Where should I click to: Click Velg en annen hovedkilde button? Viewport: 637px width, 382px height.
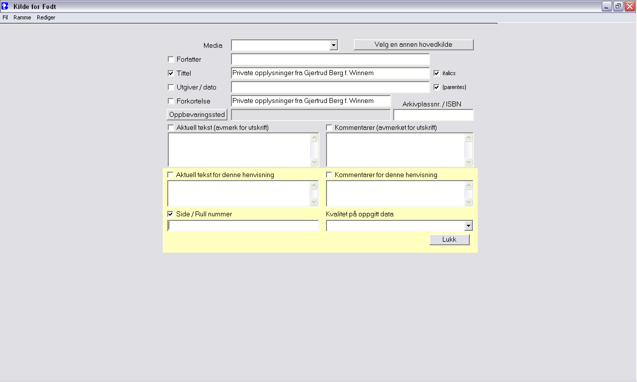pos(414,45)
